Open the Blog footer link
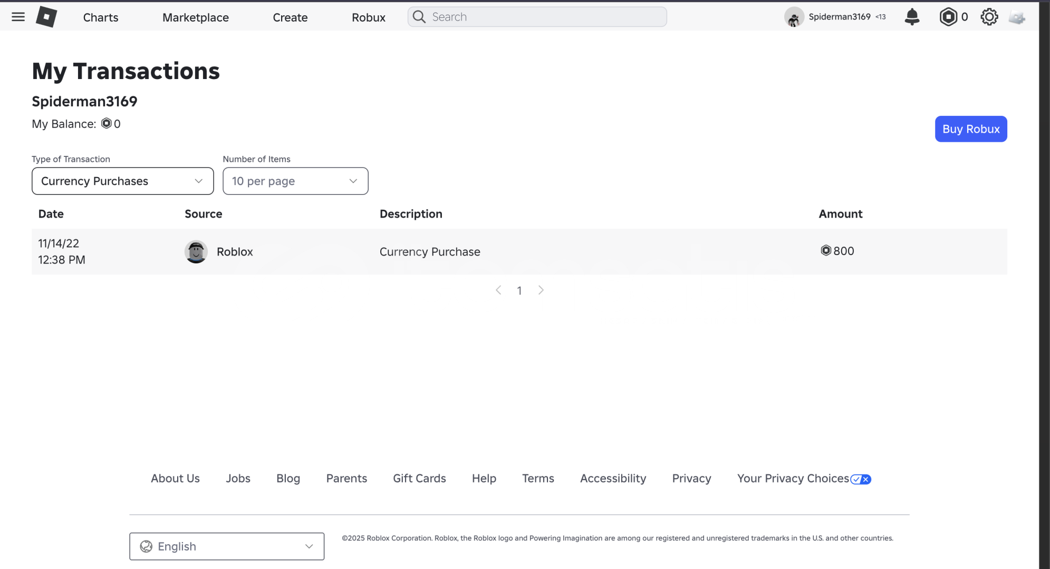Image resolution: width=1050 pixels, height=569 pixels. click(x=288, y=478)
